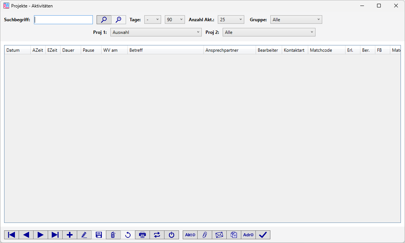Click the undo circular arrow icon

(128, 235)
